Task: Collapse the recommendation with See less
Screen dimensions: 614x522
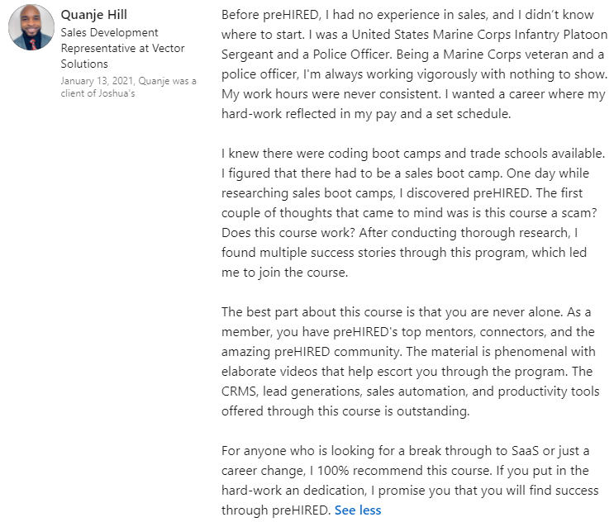Action: (358, 510)
